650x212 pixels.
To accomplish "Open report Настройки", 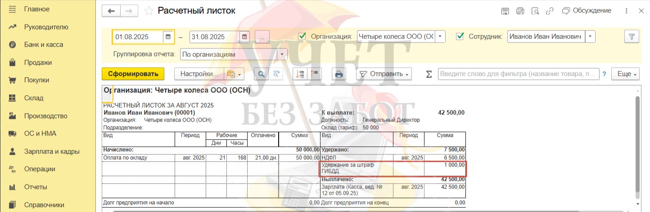I will click(199, 74).
